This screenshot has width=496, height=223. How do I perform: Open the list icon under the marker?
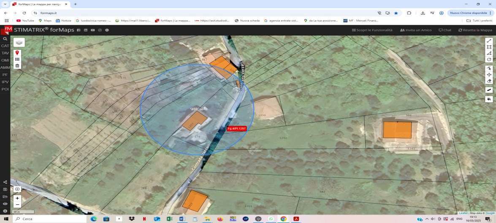tap(17, 60)
